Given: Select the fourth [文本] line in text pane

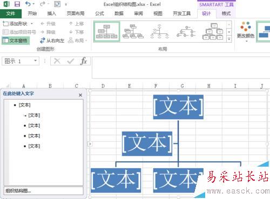Looking at the screenshot, I should [x=34, y=136].
